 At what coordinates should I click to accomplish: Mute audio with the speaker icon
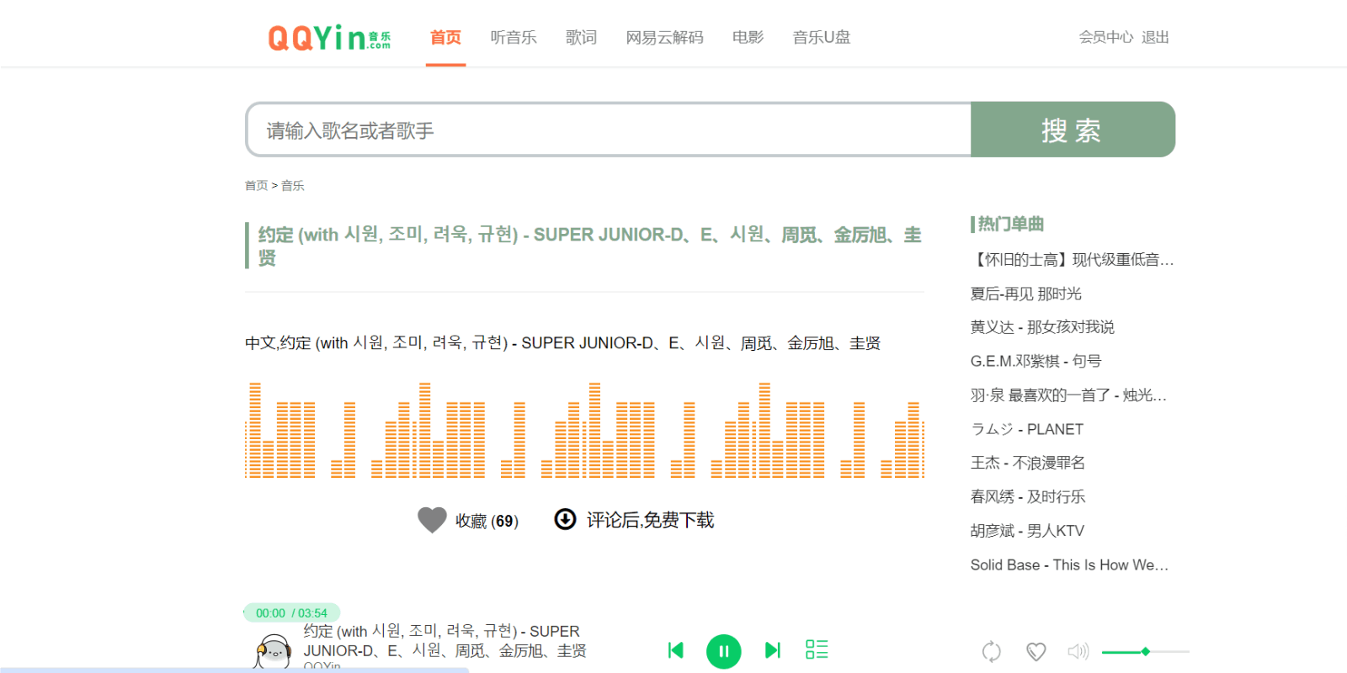click(1078, 651)
